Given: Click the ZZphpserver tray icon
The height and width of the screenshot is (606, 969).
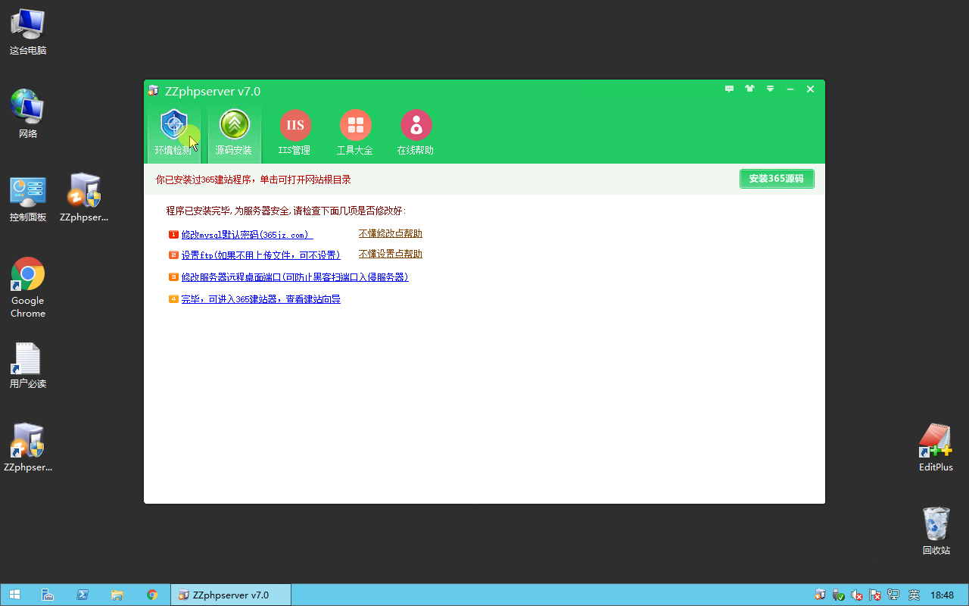Looking at the screenshot, I should point(821,595).
